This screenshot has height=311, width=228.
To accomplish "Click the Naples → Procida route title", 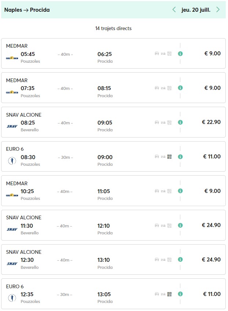I will 27,10.
